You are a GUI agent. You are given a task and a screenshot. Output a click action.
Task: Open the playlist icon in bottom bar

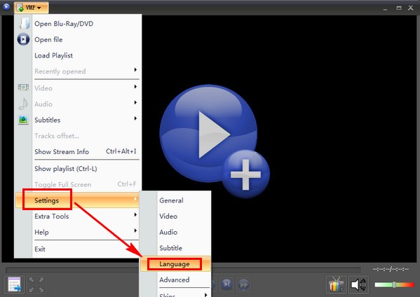click(15, 284)
